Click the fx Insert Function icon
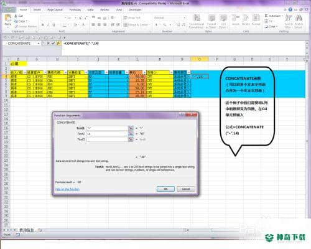 point(58,43)
